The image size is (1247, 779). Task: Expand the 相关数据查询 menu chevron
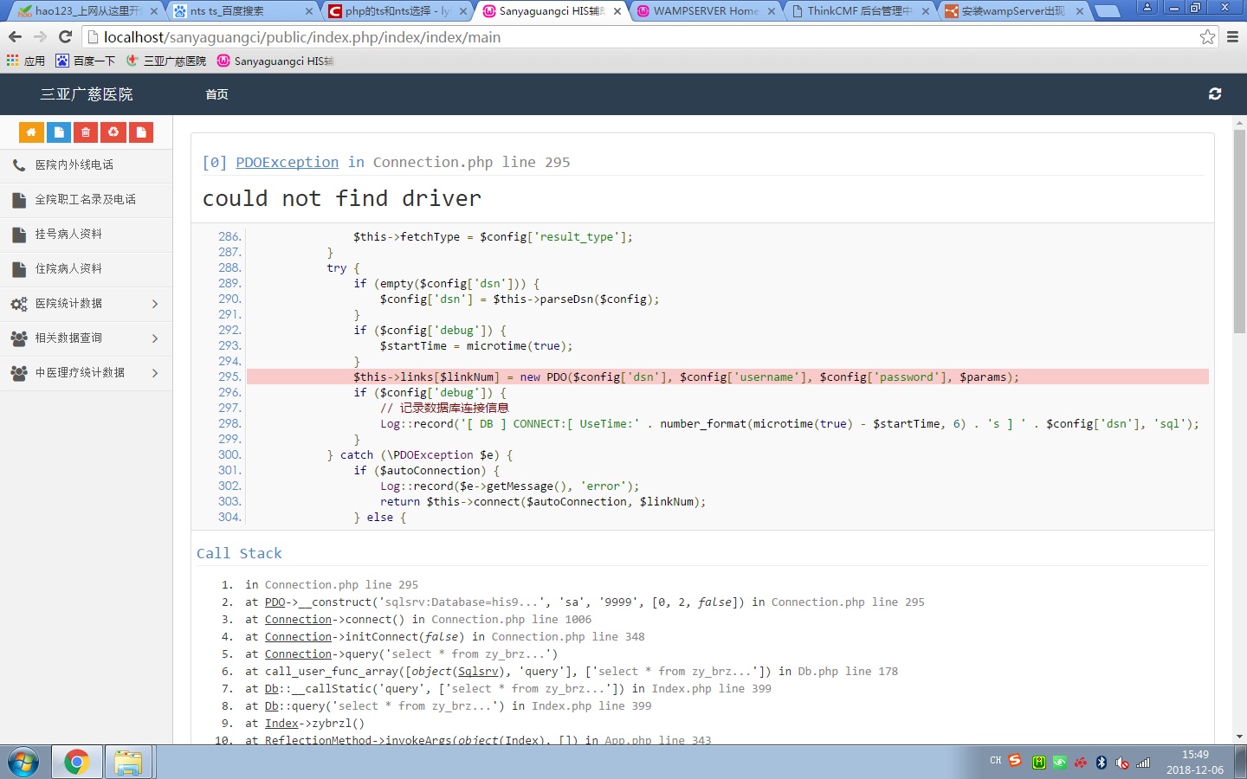155,338
